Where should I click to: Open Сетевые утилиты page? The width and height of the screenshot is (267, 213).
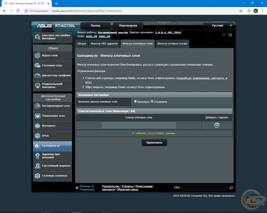[53, 176]
